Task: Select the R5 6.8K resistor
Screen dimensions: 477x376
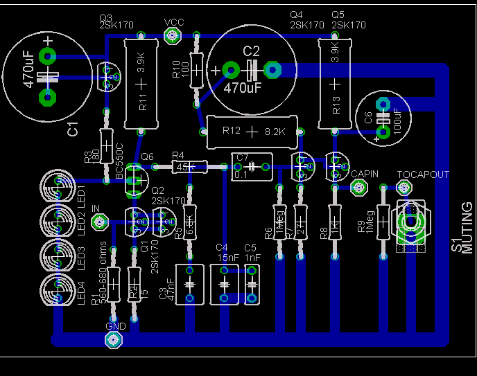Action: (x=190, y=223)
